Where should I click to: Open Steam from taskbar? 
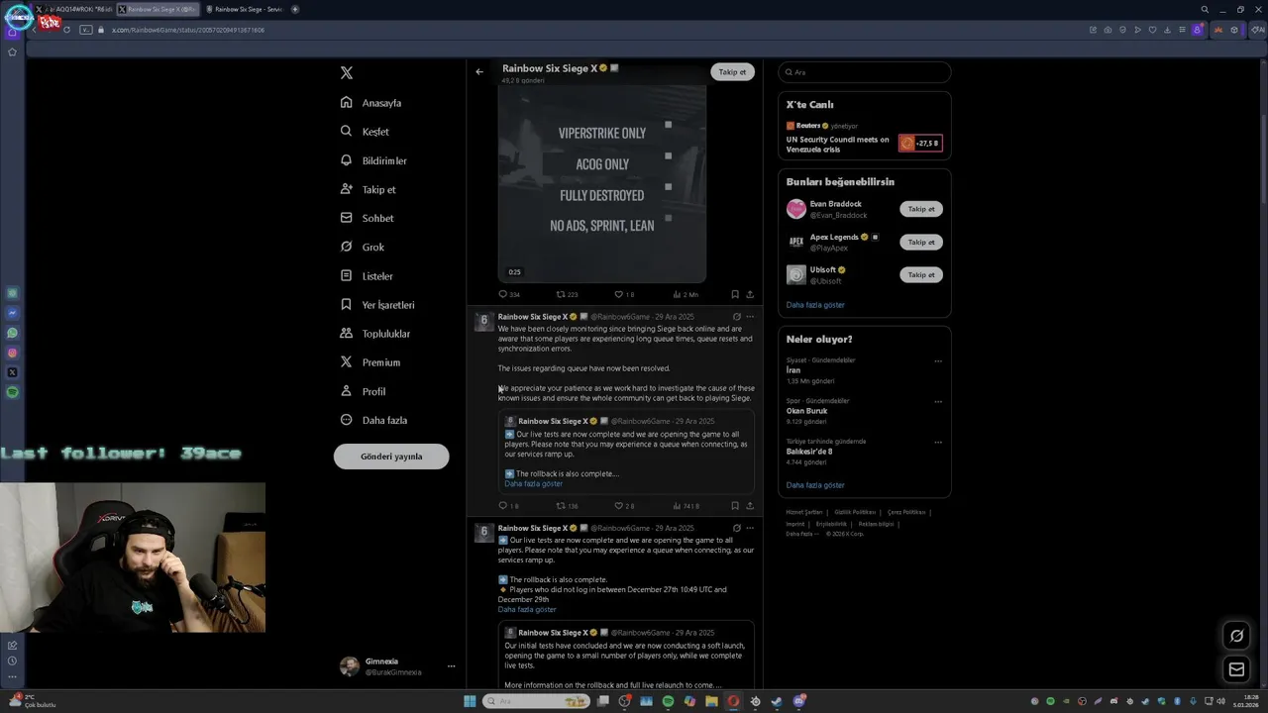777,701
